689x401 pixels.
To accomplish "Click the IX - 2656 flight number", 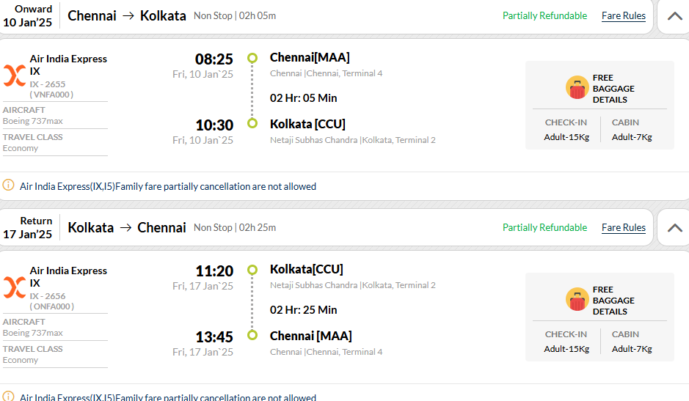I will pyautogui.click(x=48, y=296).
